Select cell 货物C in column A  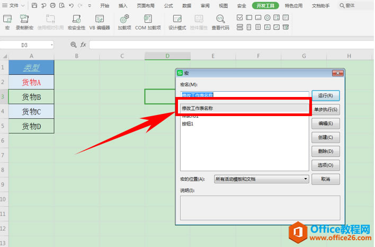pyautogui.click(x=31, y=111)
